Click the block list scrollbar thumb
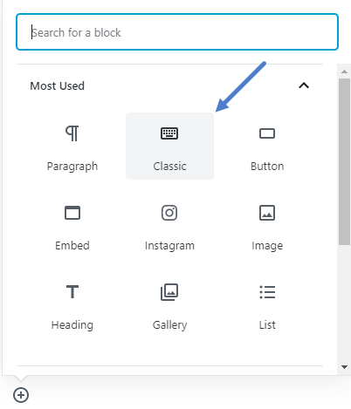Image resolution: width=351 pixels, height=409 pixels. [344, 161]
